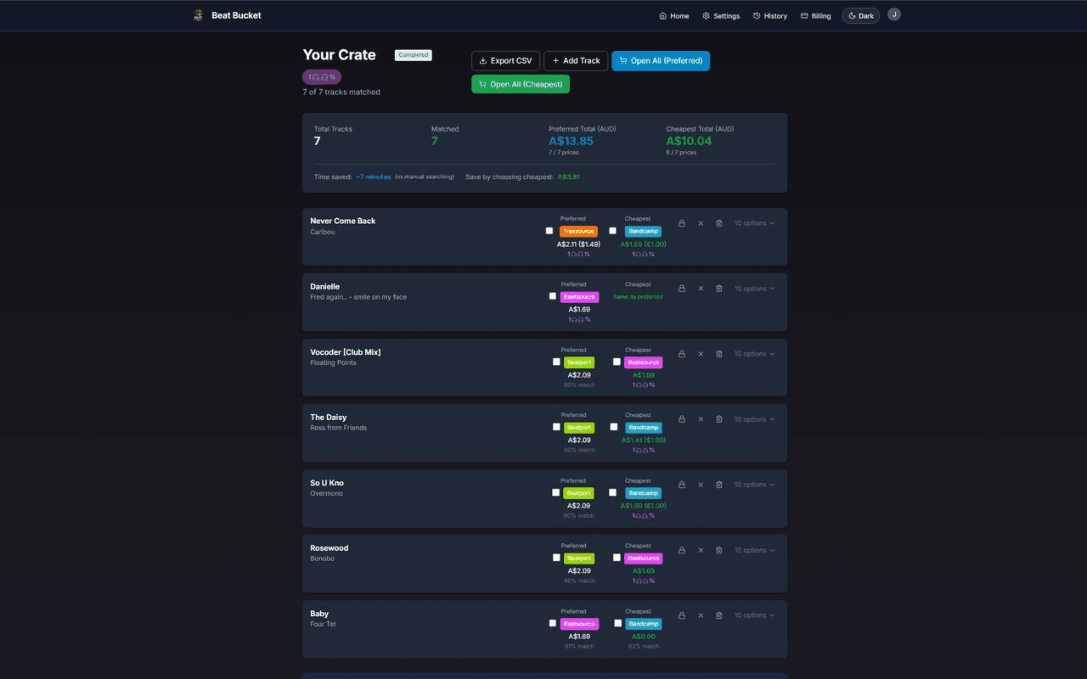Viewport: 1087px width, 679px height.
Task: Click Open All (Preferred)
Action: [x=661, y=60]
